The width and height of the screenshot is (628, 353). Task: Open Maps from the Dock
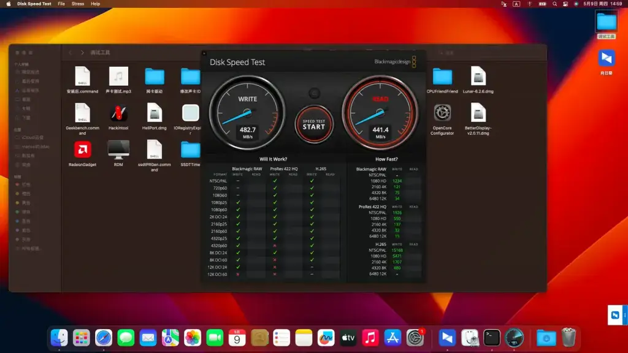pos(170,338)
